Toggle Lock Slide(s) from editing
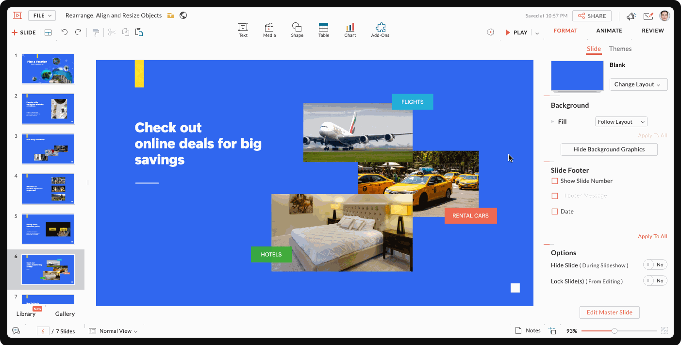The height and width of the screenshot is (345, 681). pyautogui.click(x=655, y=281)
